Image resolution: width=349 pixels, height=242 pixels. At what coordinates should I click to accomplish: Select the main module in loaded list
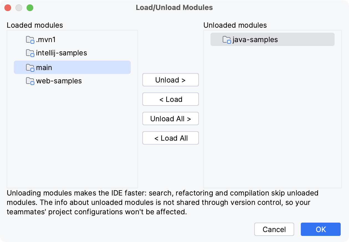[44, 68]
